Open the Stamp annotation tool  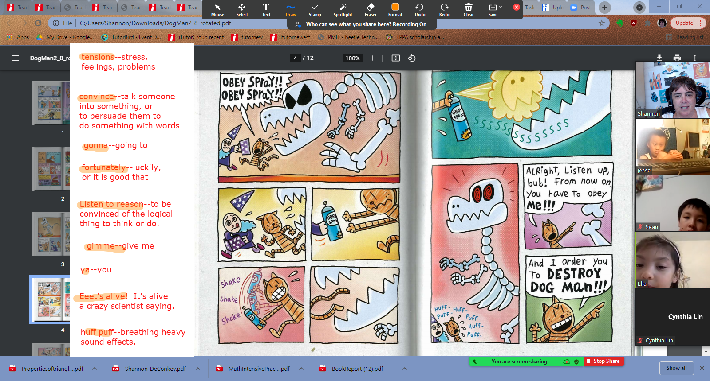[315, 9]
